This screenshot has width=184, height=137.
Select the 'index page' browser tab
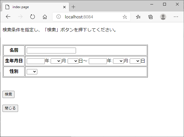(33, 7)
